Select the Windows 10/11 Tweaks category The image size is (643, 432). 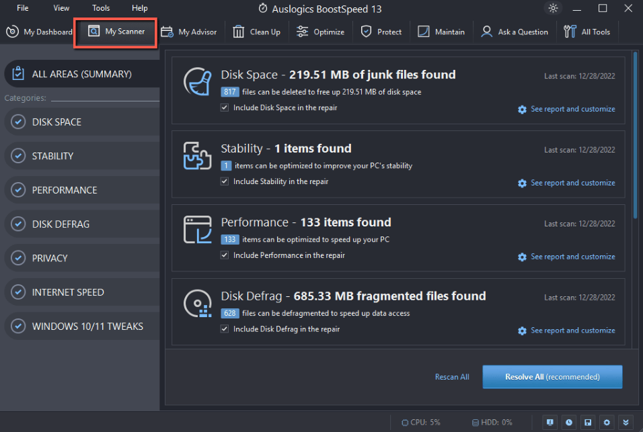(x=82, y=326)
